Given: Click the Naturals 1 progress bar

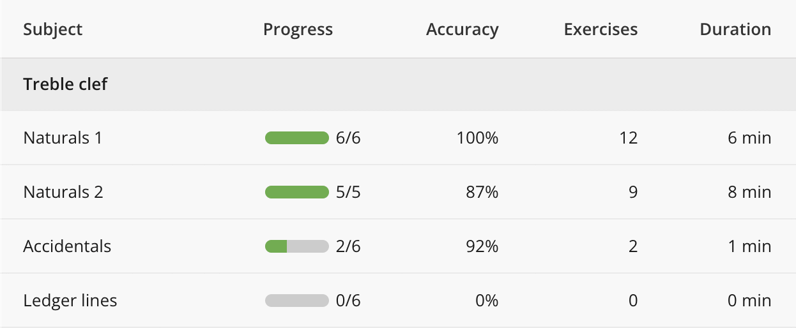Looking at the screenshot, I should 297,138.
